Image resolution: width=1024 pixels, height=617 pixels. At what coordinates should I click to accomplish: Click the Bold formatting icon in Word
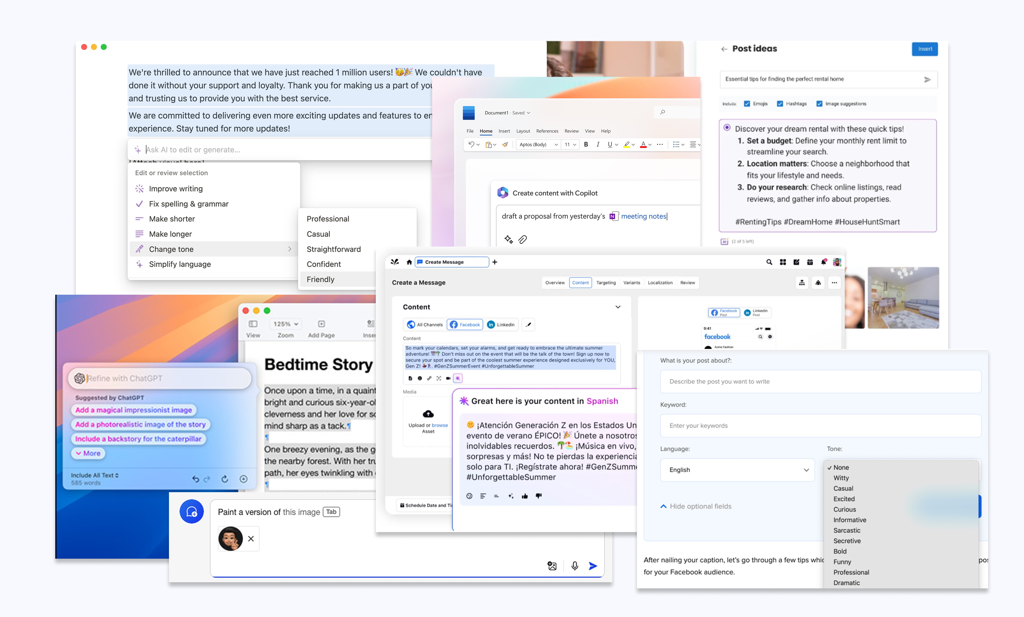pyautogui.click(x=586, y=145)
